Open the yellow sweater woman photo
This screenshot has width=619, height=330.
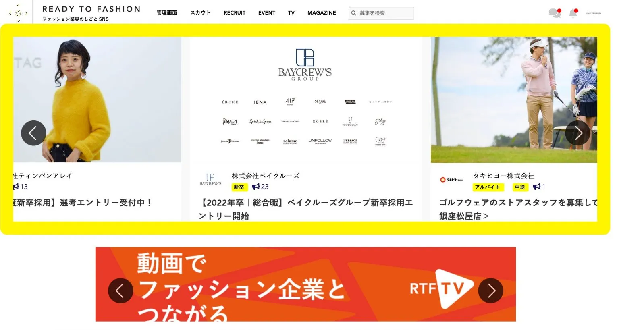(97, 100)
